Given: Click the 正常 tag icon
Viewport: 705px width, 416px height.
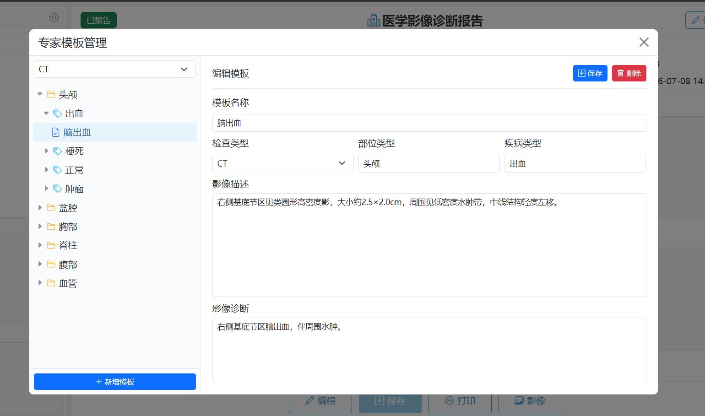Looking at the screenshot, I should point(57,170).
